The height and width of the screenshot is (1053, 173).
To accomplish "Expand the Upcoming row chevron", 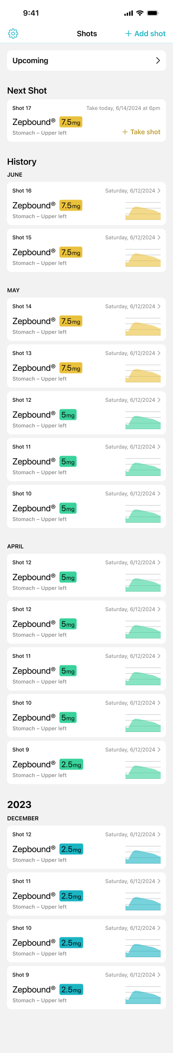I will tap(158, 60).
